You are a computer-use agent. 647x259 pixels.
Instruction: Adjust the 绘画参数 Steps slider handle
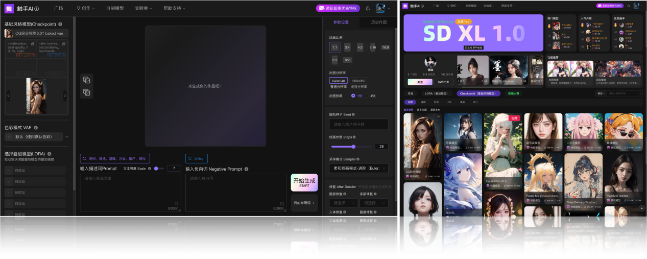click(x=353, y=147)
